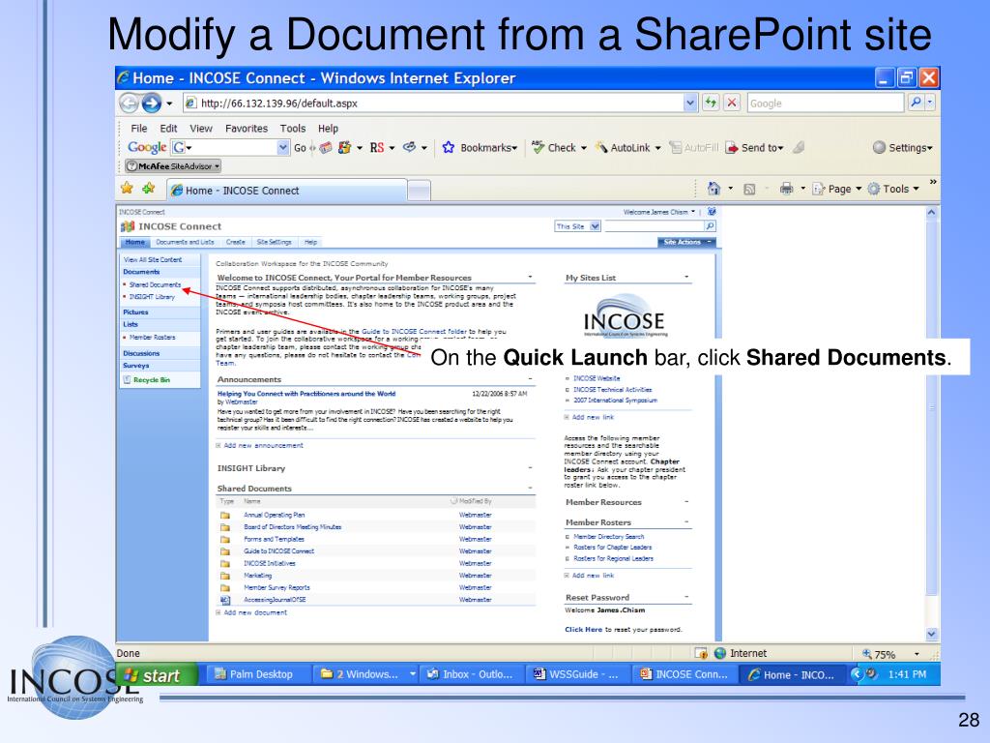Click the Annual Operating Plan folder icon

(224, 515)
